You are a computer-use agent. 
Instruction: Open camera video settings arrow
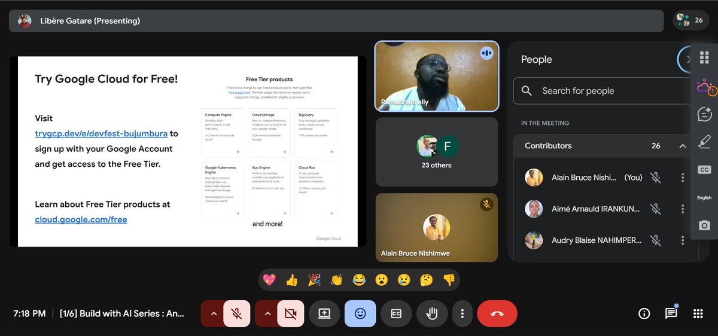coord(267,313)
